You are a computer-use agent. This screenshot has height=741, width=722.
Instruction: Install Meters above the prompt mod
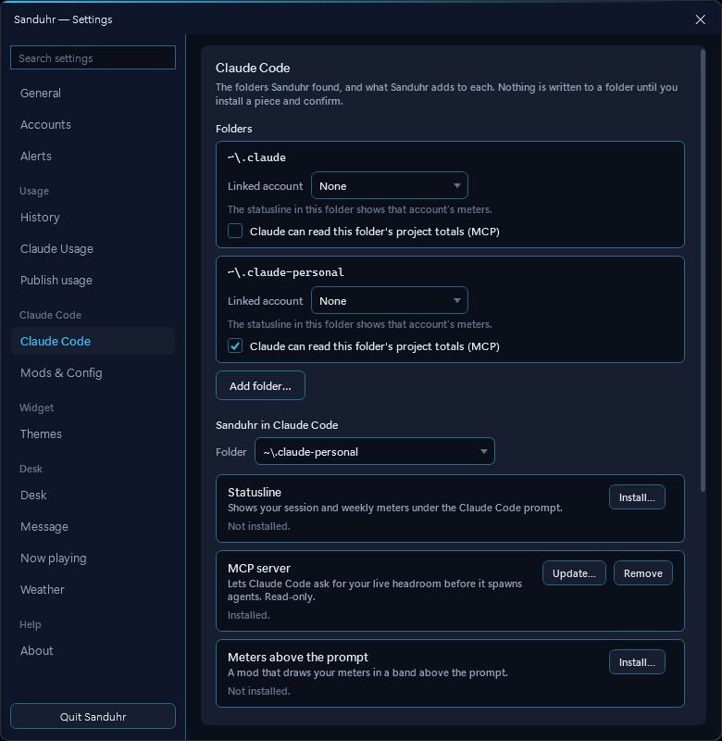pyautogui.click(x=637, y=662)
